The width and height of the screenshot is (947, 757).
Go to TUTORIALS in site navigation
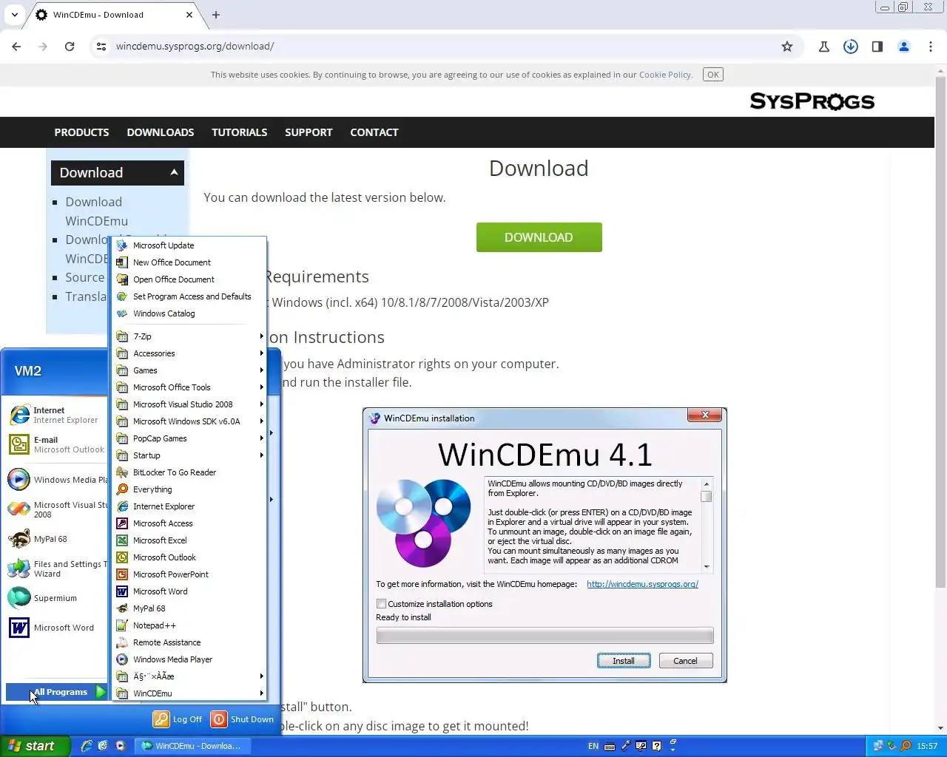pyautogui.click(x=240, y=132)
